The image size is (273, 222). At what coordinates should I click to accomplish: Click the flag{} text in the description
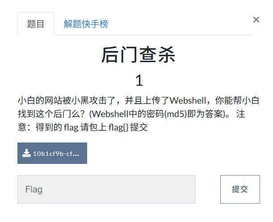pos(118,127)
